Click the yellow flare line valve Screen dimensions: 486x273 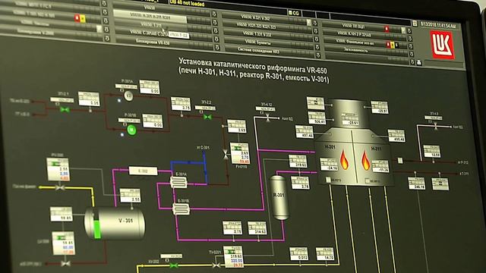point(59,187)
